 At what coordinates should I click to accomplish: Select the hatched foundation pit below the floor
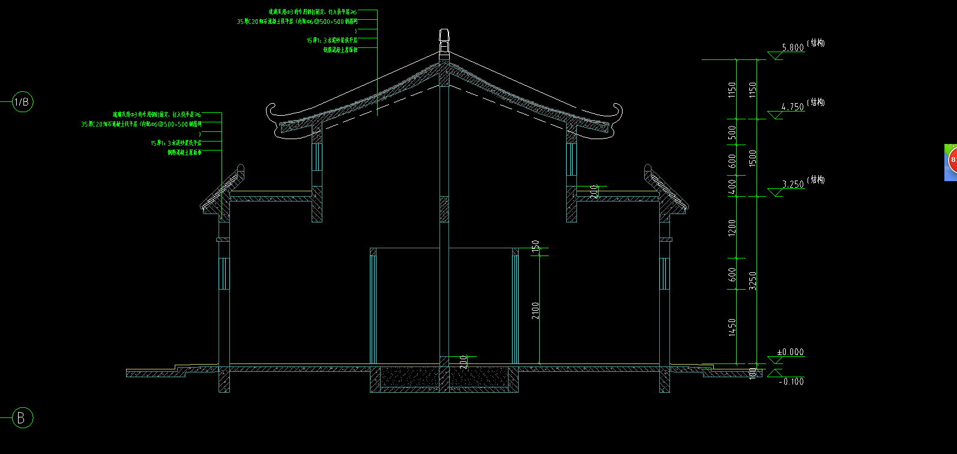444,379
